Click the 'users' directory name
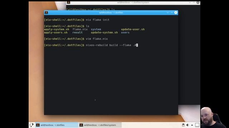This screenshot has height=128, width=229. tap(125, 32)
